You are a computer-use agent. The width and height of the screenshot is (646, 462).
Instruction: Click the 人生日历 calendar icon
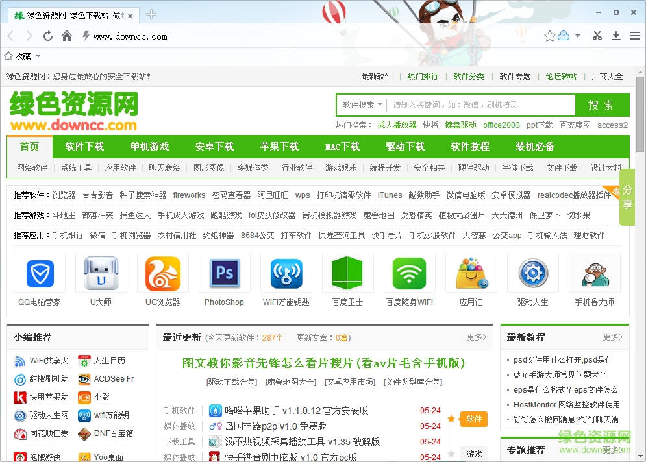click(x=84, y=361)
